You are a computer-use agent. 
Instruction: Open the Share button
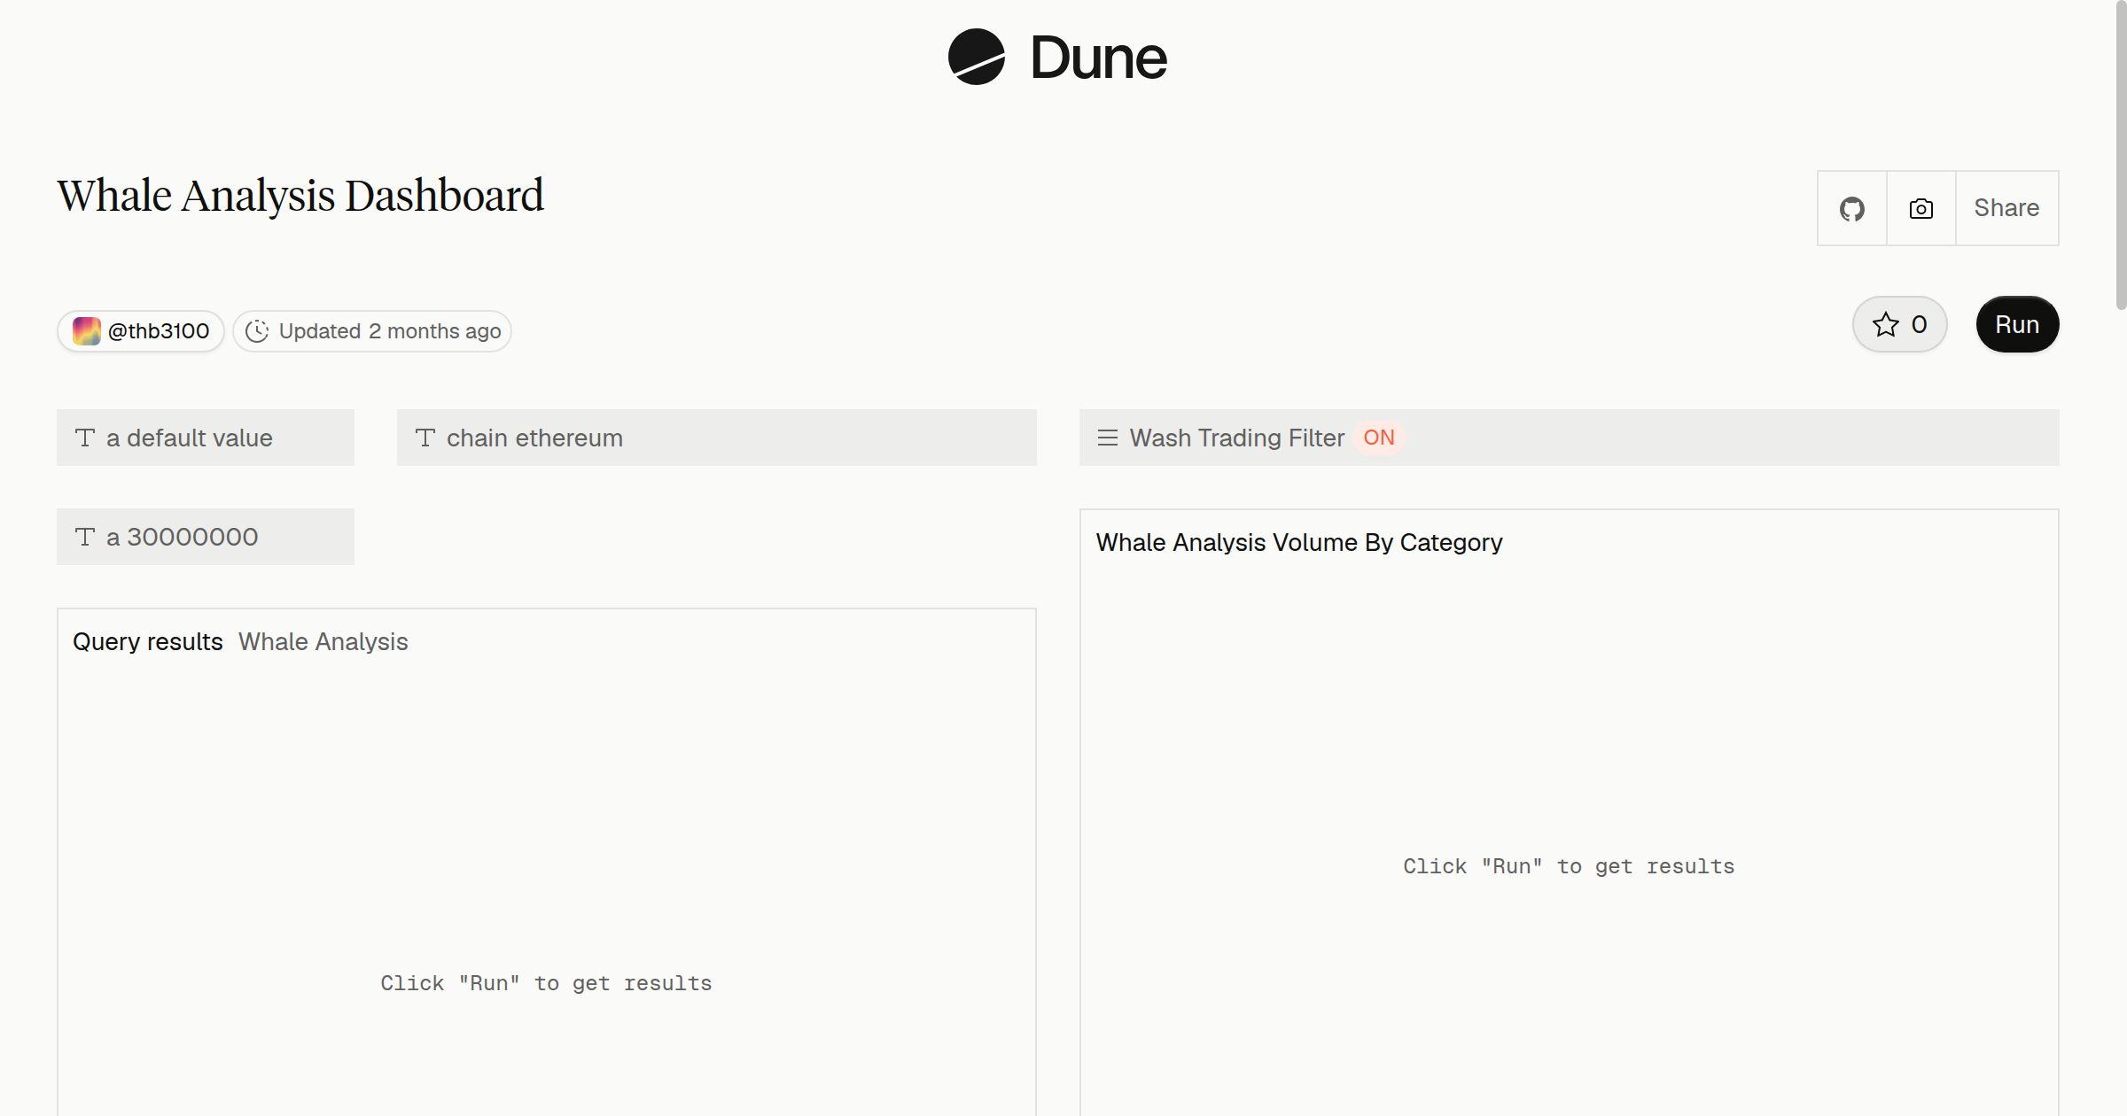2006,208
